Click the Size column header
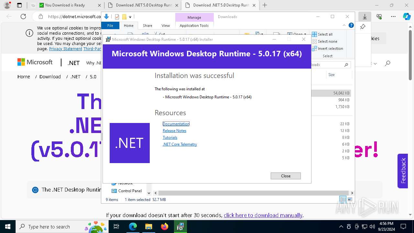 pyautogui.click(x=332, y=75)
